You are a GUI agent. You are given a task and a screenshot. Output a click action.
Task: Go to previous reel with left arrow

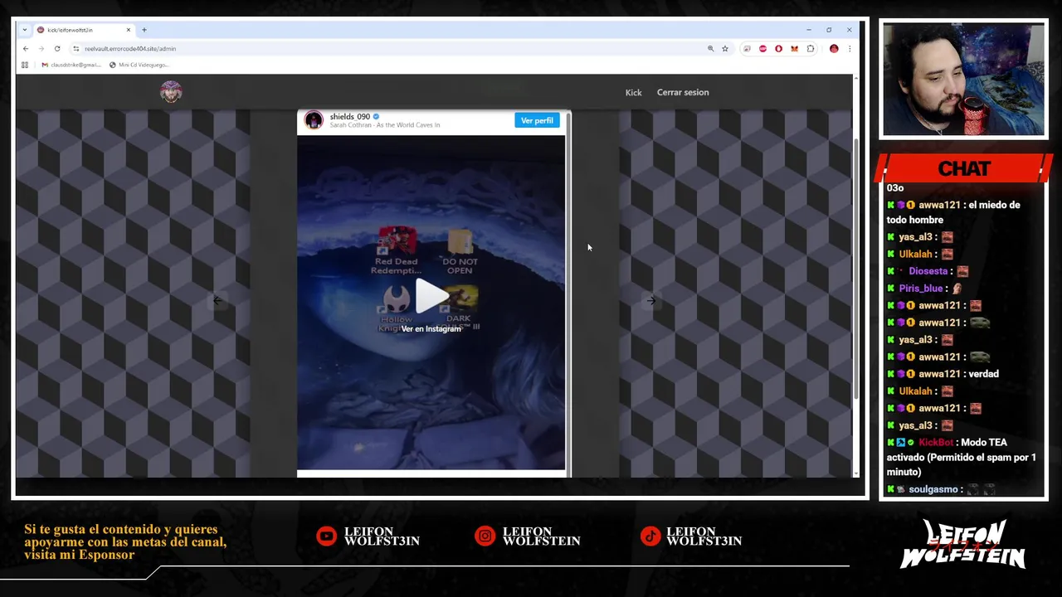217,301
